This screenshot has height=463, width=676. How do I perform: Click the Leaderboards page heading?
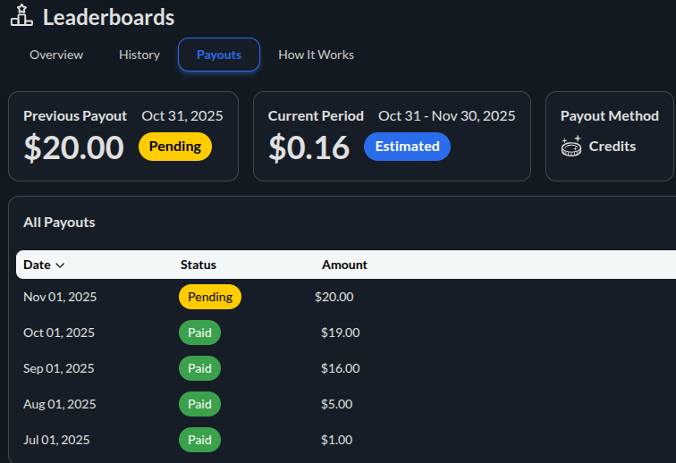pos(108,16)
